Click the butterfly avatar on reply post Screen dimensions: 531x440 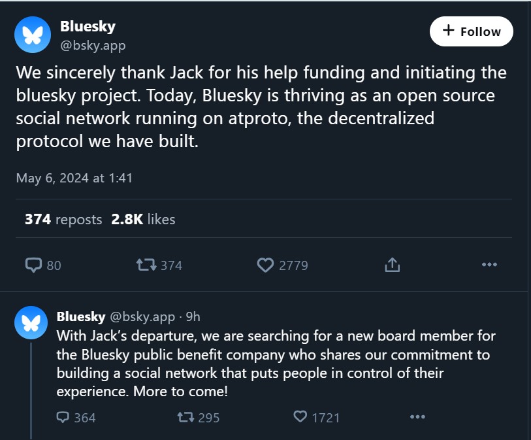click(31, 322)
